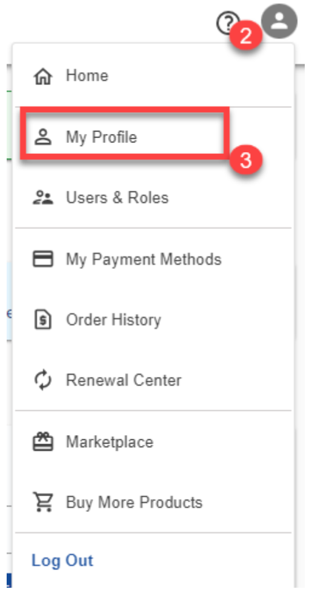Click the Order History receipt icon

pyautogui.click(x=43, y=320)
